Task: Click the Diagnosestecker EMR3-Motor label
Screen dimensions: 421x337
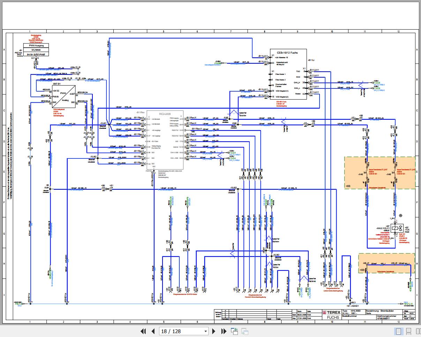Action: [x=187, y=295]
